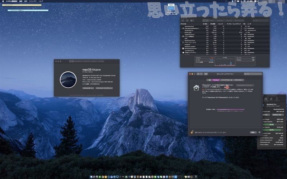This screenshot has height=179, width=287.
Task: Open the Apple menu in the menu bar
Action: 3,1
